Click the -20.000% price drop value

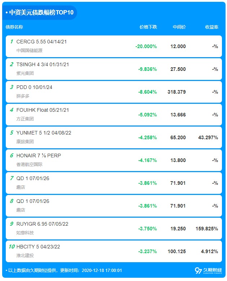146,46
